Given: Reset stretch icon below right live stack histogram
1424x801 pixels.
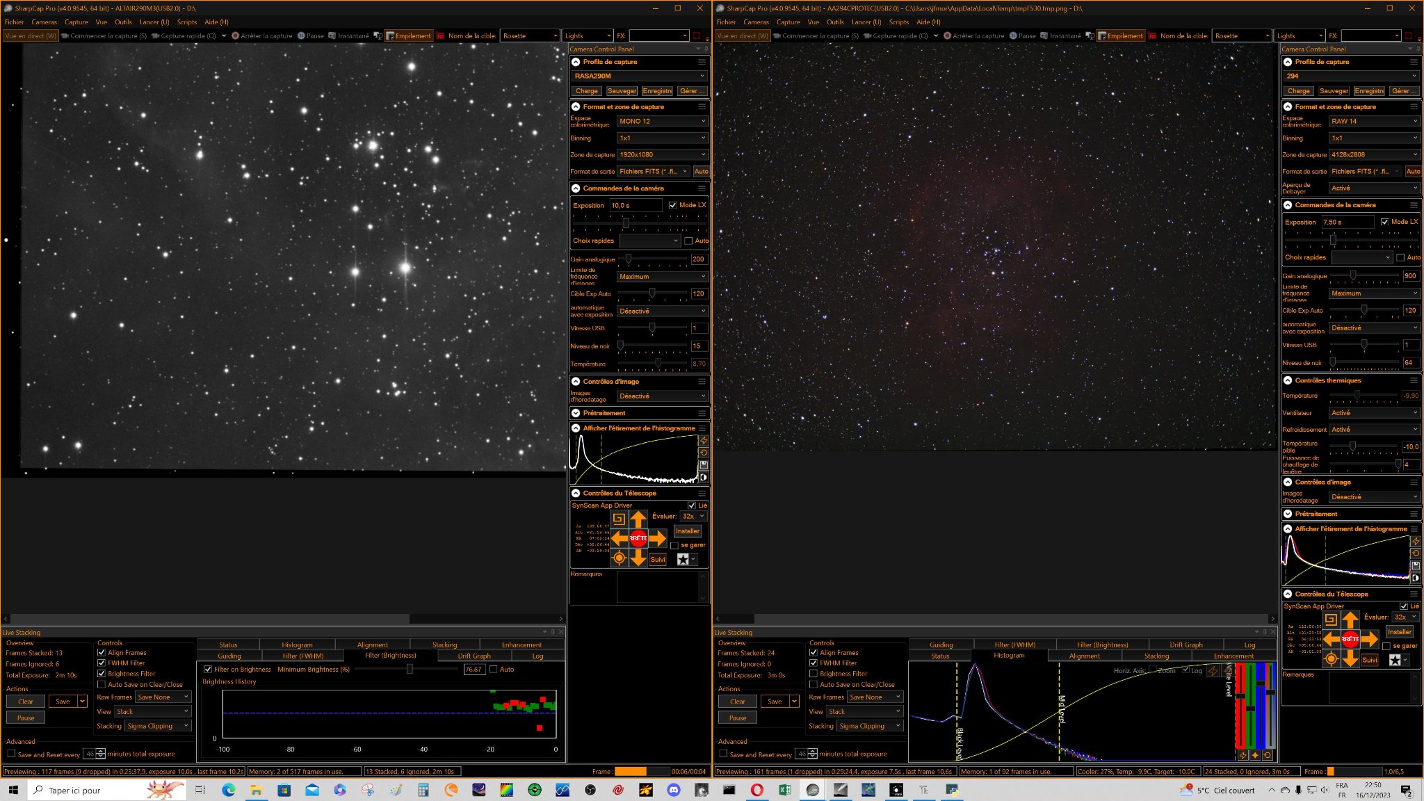Looking at the screenshot, I should (1268, 755).
